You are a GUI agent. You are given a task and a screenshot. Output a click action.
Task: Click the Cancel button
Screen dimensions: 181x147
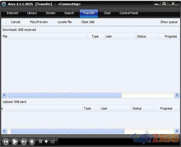(15, 22)
